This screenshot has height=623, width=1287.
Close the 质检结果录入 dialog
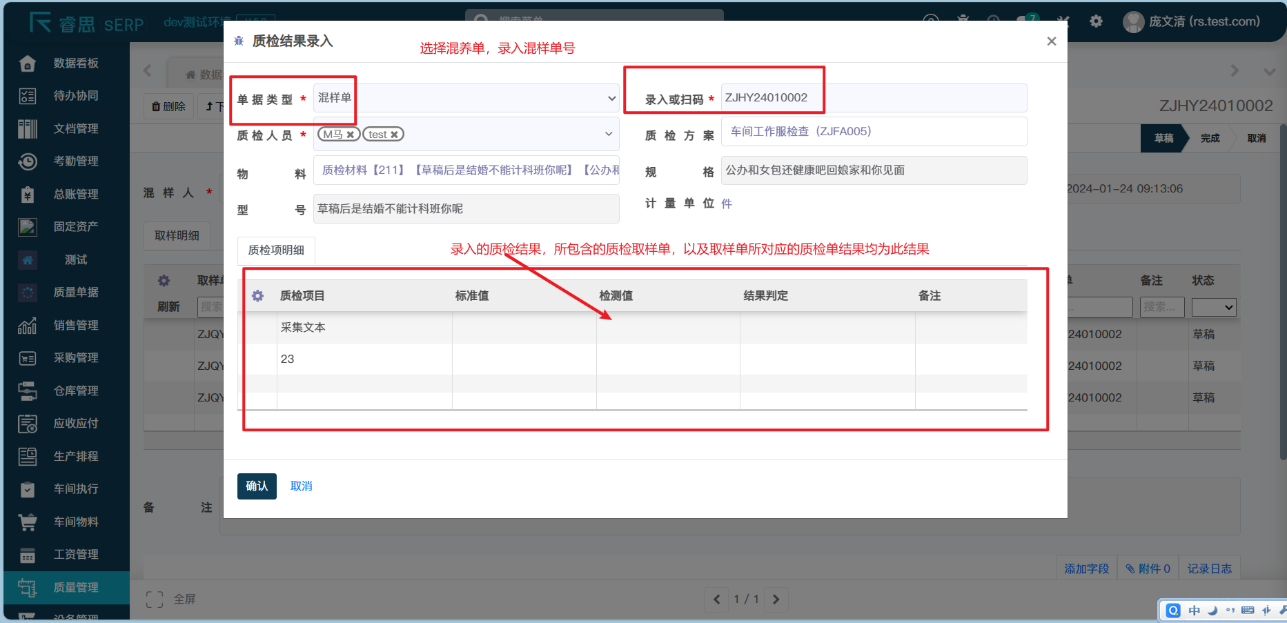tap(1051, 41)
